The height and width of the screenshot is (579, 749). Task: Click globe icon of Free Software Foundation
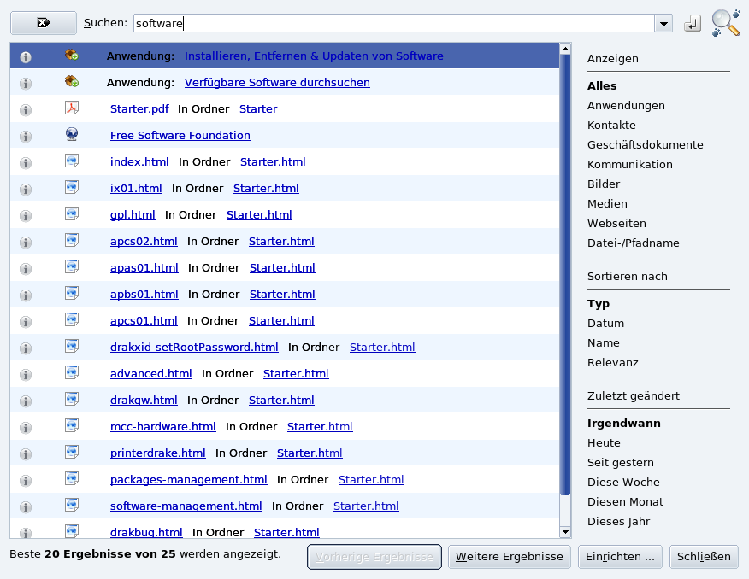coord(72,135)
